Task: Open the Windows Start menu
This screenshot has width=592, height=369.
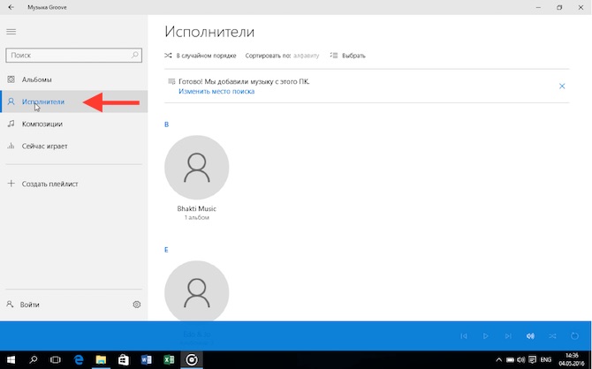Action: coord(11,360)
